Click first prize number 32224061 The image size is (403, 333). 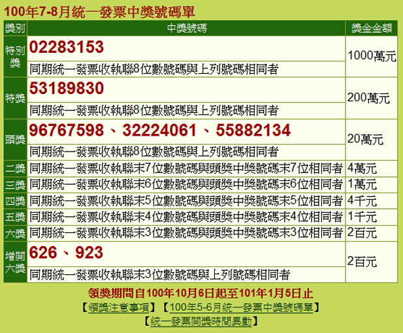[x=159, y=130]
